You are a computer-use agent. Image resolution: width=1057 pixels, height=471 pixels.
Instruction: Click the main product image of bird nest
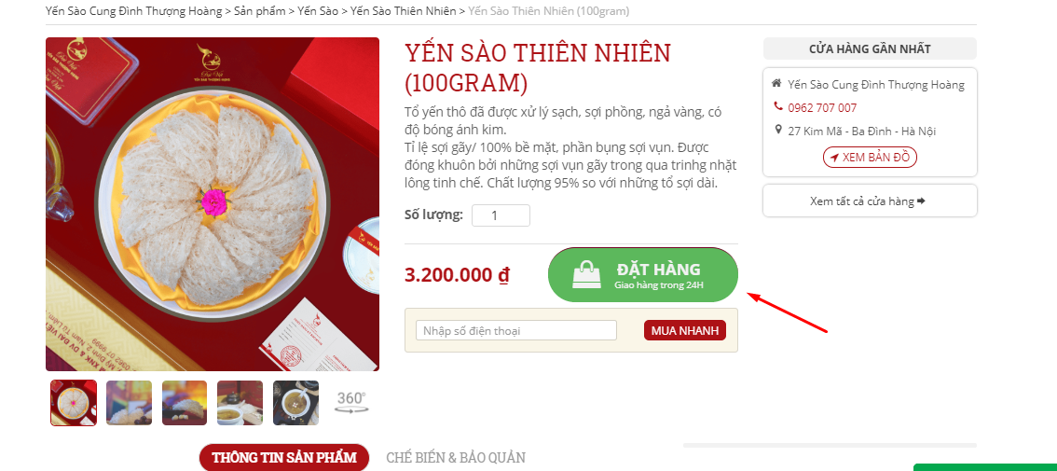point(213,203)
